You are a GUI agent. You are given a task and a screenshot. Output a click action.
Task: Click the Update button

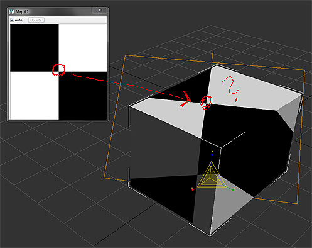pyautogui.click(x=36, y=20)
